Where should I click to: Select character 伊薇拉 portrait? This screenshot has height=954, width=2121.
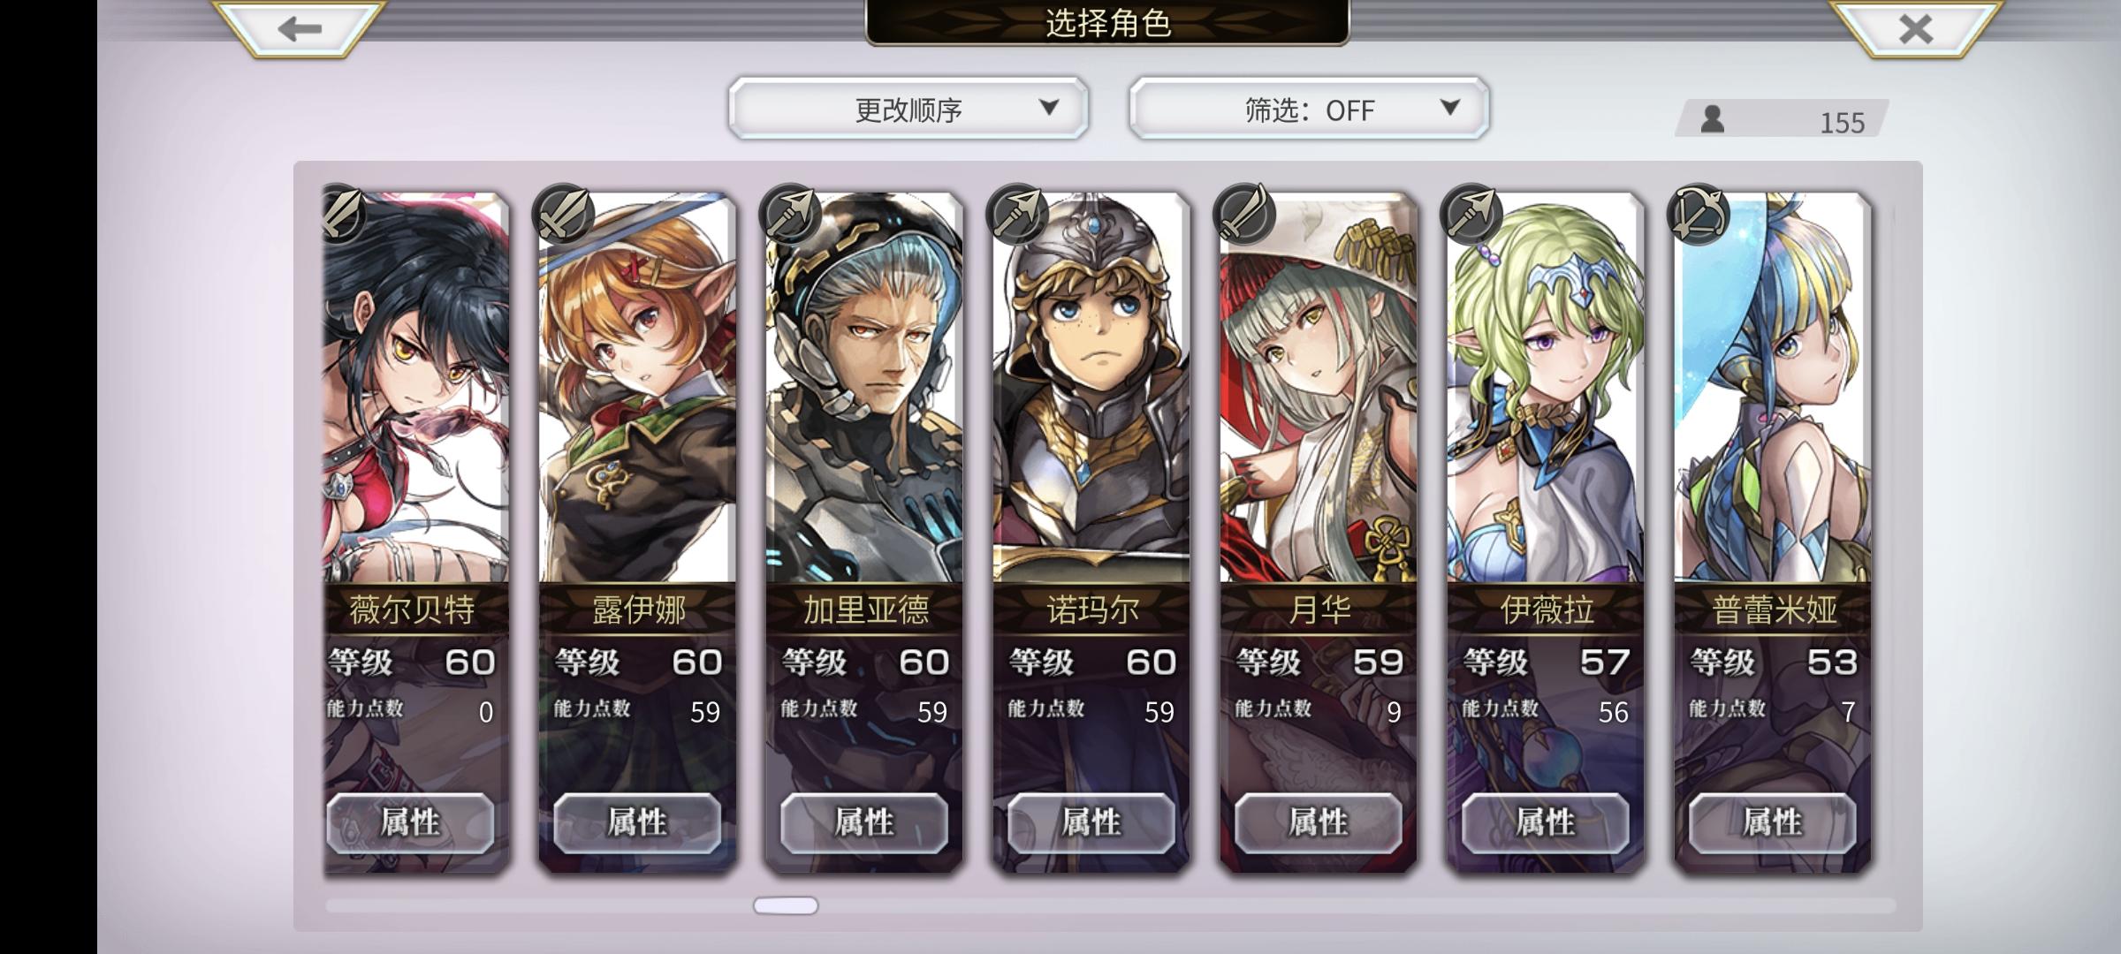pos(1545,389)
